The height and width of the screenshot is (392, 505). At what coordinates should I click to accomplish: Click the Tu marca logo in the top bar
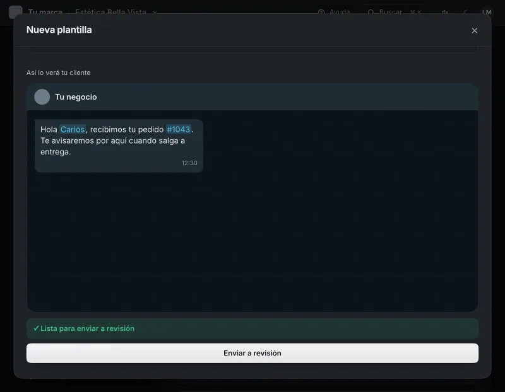[15, 12]
